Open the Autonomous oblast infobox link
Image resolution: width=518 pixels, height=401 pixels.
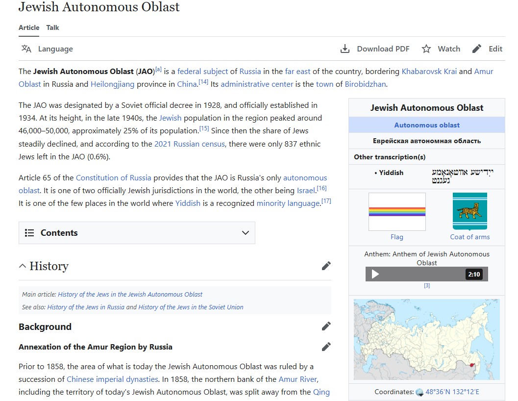(x=427, y=125)
